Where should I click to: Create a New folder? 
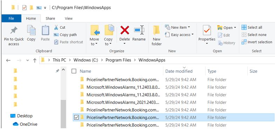(157, 36)
